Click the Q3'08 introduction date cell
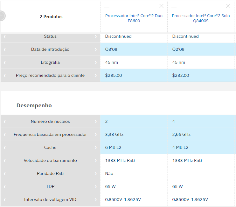 134,49
